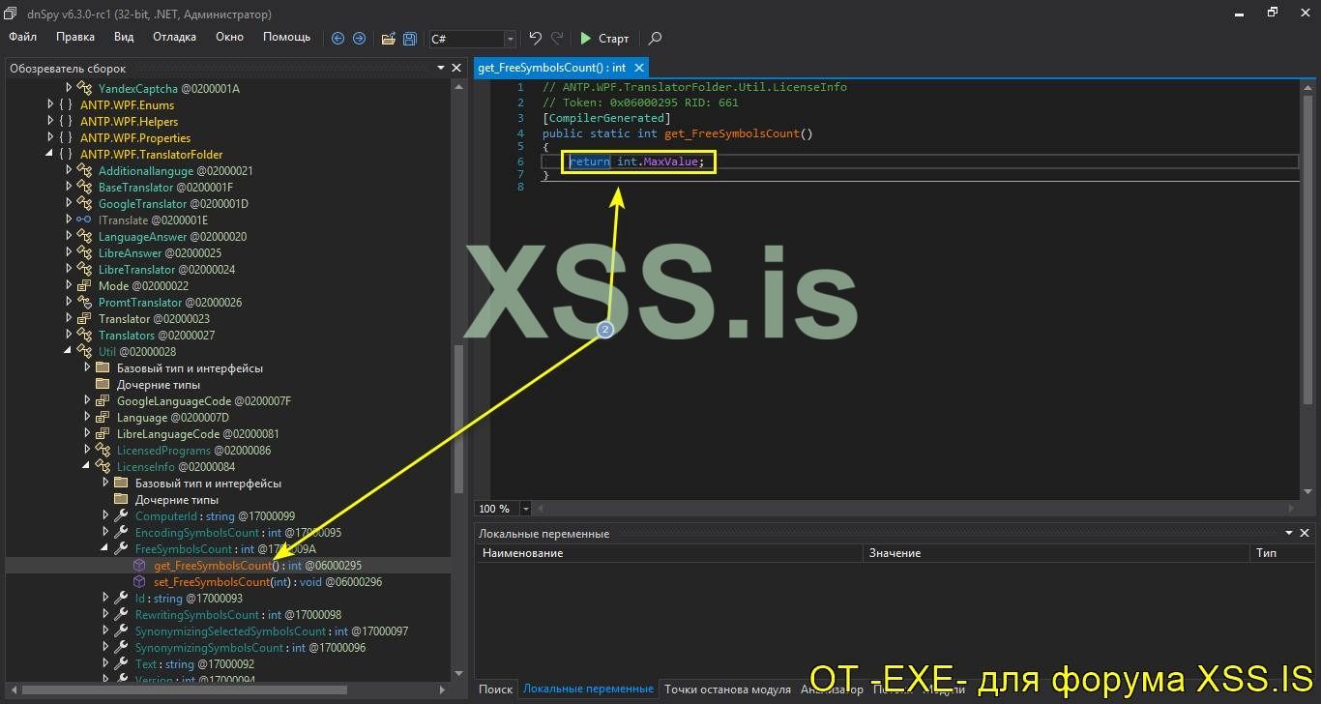The height and width of the screenshot is (704, 1321).
Task: Close the Локальные переменные panel
Action: coord(1305,533)
